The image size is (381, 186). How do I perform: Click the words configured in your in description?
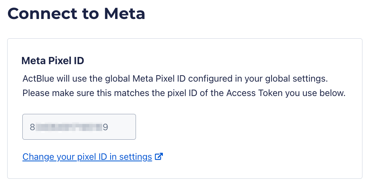click(232, 79)
